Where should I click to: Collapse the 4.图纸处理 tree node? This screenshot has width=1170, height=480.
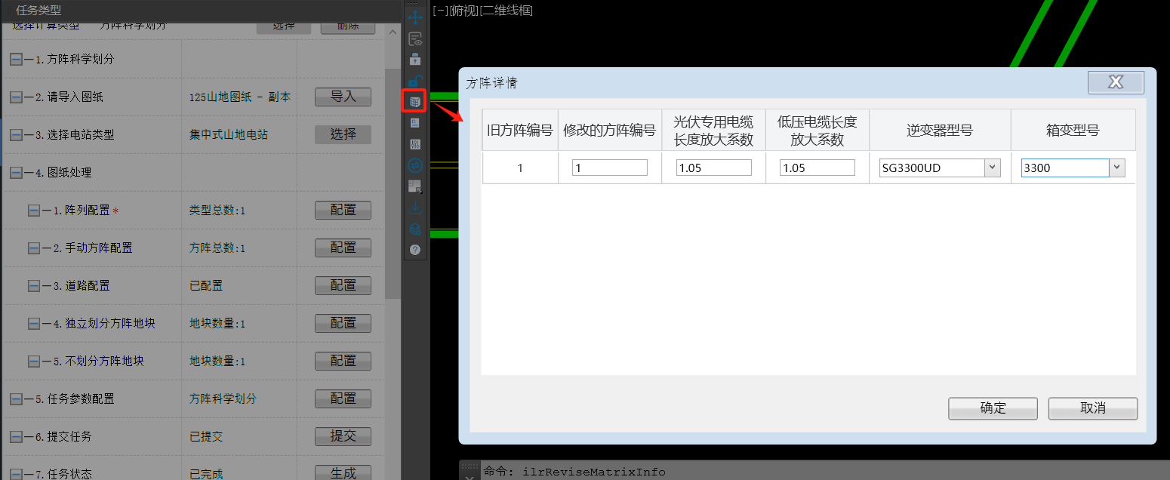point(16,173)
